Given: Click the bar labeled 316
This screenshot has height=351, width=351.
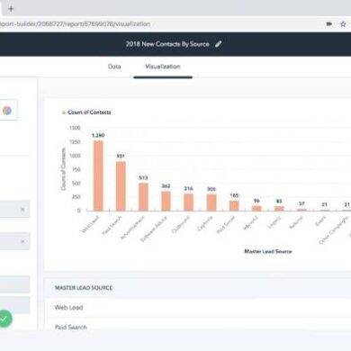Looking at the screenshot, I should (x=188, y=202).
